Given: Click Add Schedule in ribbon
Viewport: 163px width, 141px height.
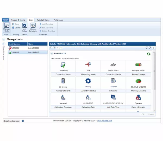Looking at the screenshot, I should coord(46,24).
